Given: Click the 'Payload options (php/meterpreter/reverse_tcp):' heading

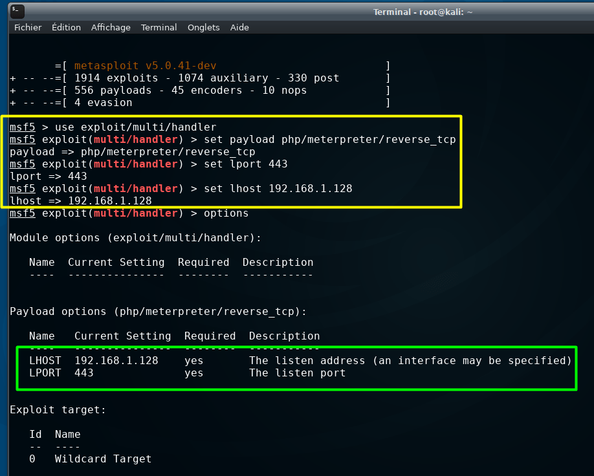Looking at the screenshot, I should pos(158,311).
